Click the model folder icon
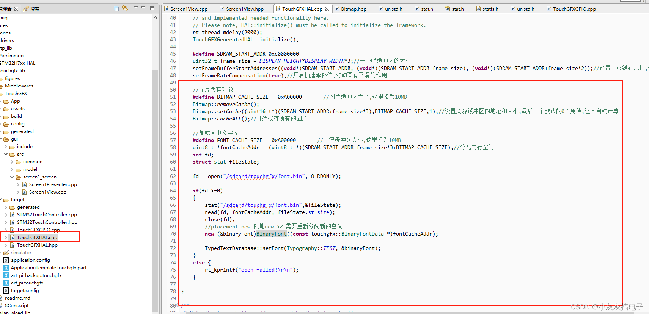This screenshot has width=649, height=314. pos(18,170)
